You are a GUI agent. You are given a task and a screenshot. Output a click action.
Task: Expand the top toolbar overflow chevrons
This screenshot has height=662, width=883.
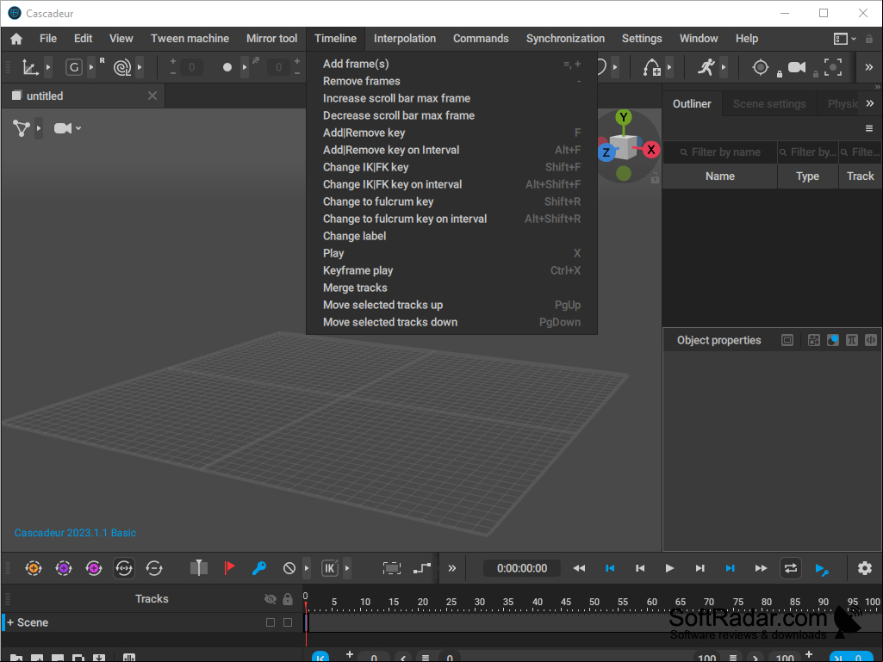(869, 67)
